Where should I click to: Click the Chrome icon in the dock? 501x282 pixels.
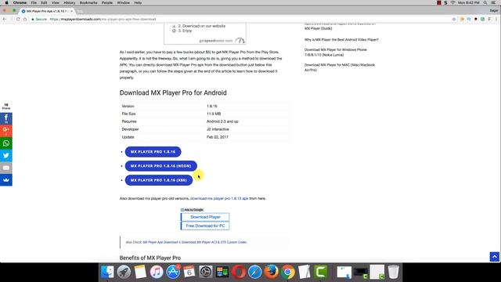pyautogui.click(x=288, y=272)
